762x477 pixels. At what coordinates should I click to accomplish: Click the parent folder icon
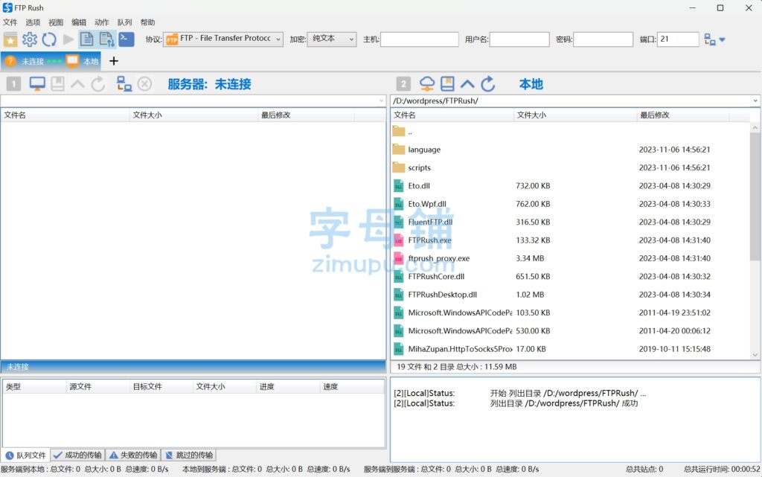[399, 131]
